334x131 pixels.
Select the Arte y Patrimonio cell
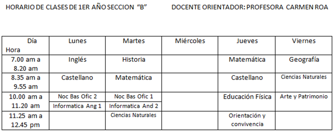point(304,102)
